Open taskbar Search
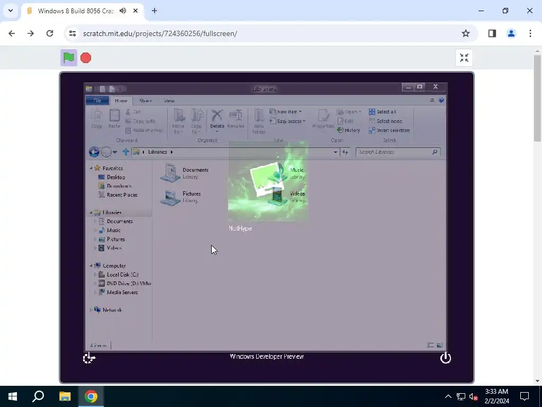Screen dimensions: 542x407 pos(38,396)
